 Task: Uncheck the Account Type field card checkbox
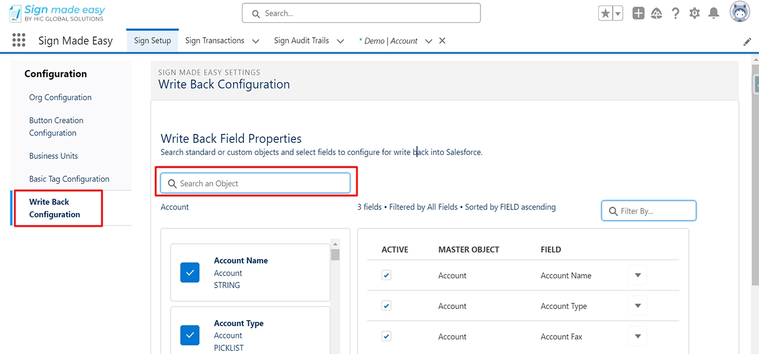click(190, 335)
